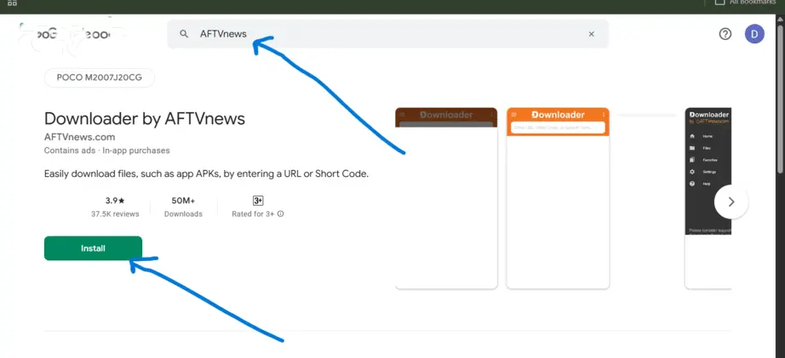
Task: Click inside the AFTVnews search field
Action: tap(388, 34)
